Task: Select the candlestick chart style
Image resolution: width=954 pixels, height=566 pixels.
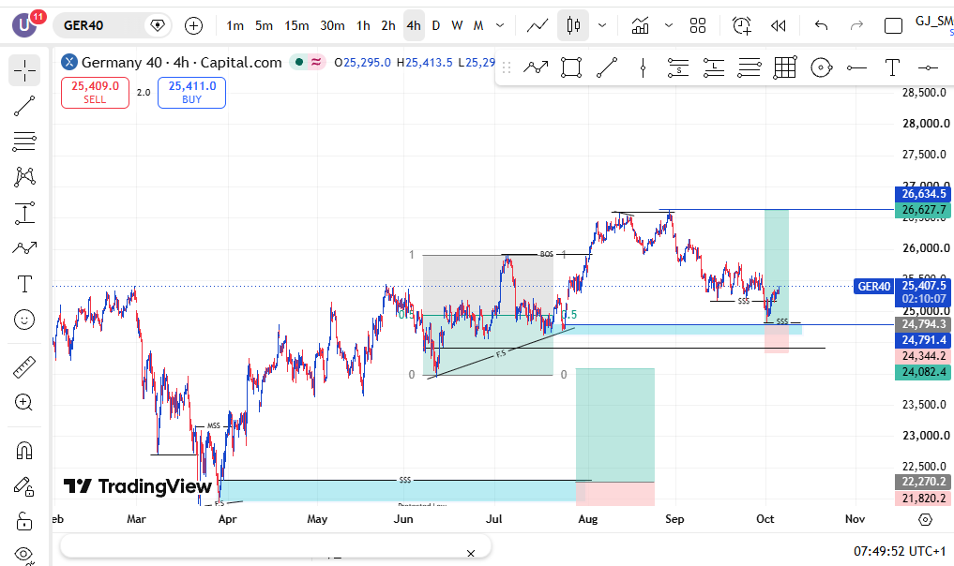Action: (x=573, y=25)
